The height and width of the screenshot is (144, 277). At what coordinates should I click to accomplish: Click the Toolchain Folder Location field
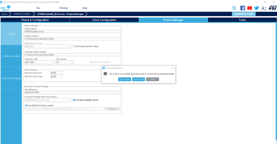[72, 55]
